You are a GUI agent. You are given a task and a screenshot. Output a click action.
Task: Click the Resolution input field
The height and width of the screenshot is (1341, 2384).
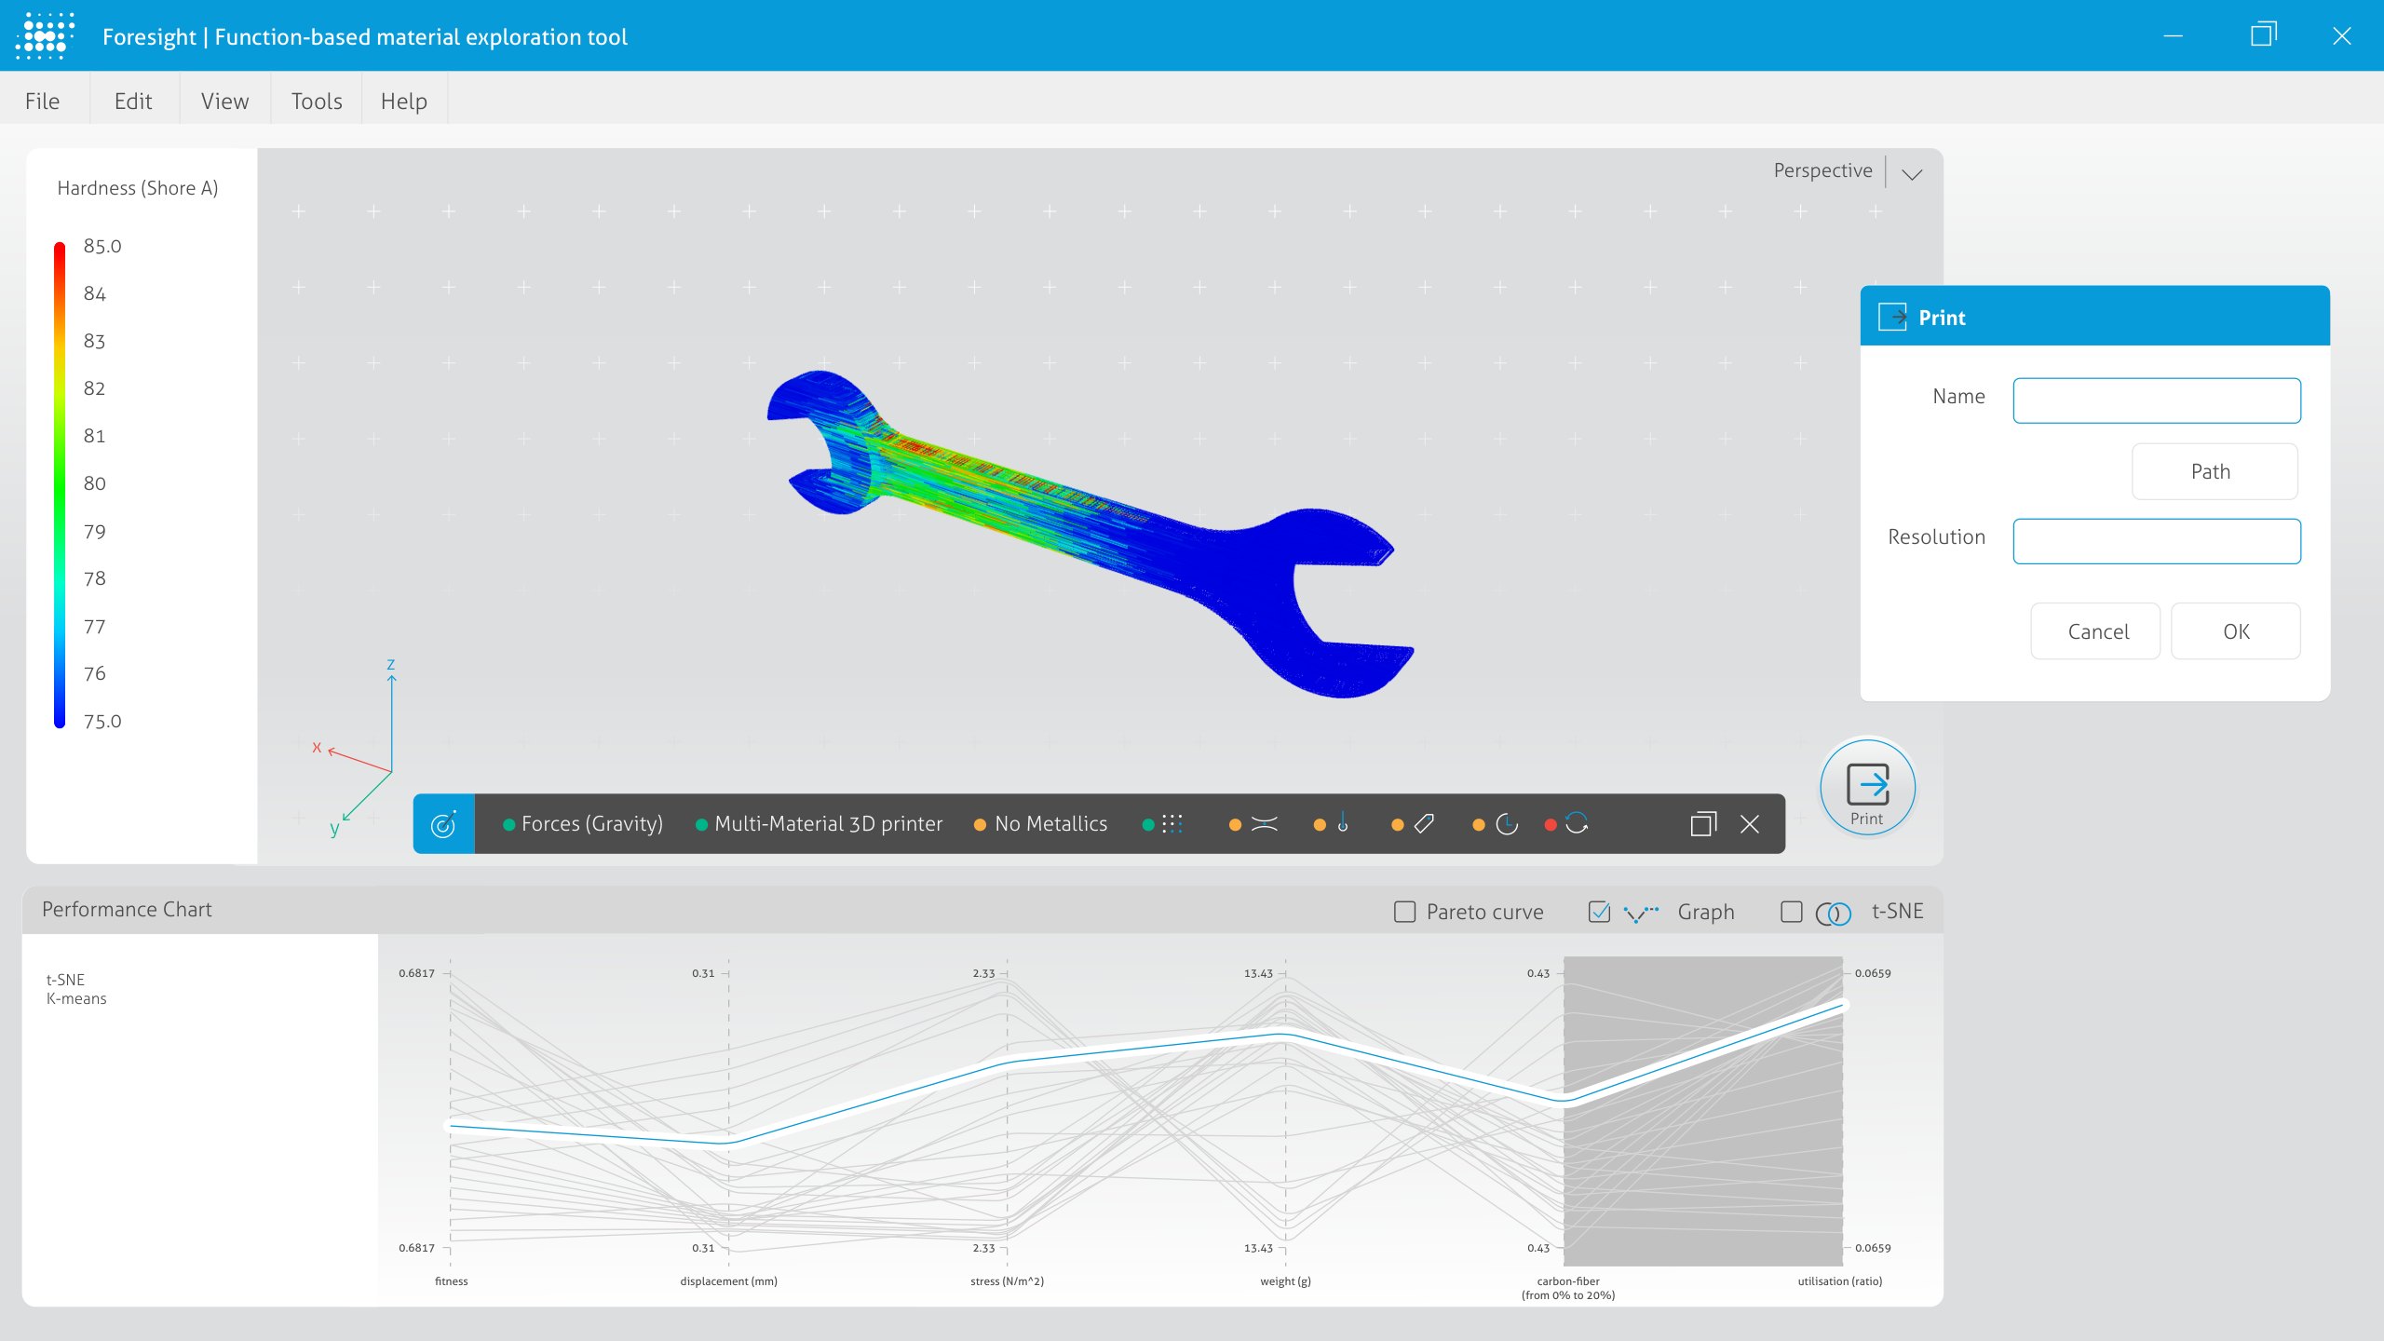[2157, 541]
